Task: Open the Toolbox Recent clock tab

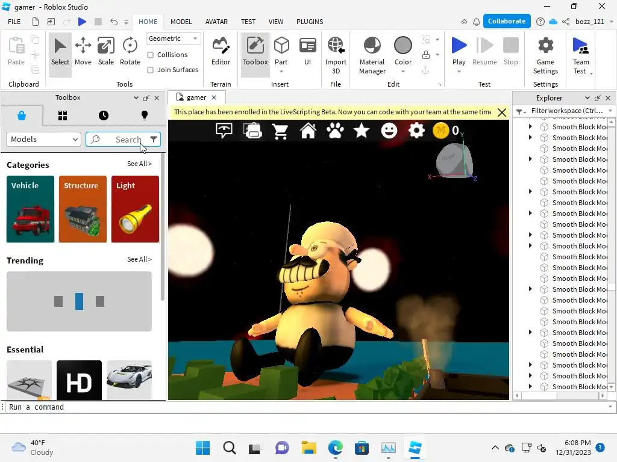Action: tap(104, 115)
